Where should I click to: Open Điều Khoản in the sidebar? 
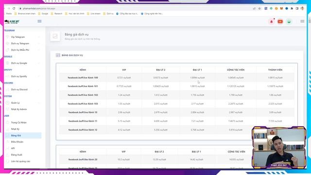23,142
